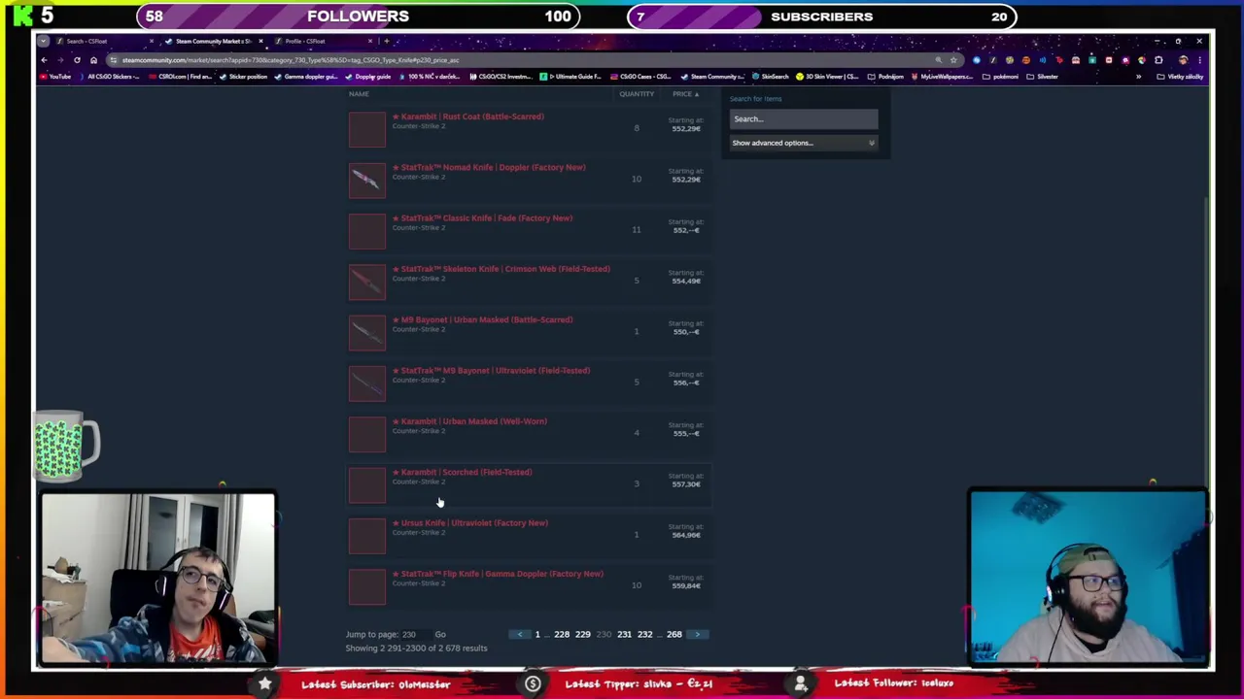1244x699 pixels.
Task: Open the browser profile avatar
Action: [1183, 60]
